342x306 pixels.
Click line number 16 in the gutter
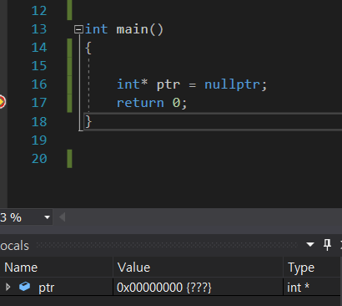[39, 84]
